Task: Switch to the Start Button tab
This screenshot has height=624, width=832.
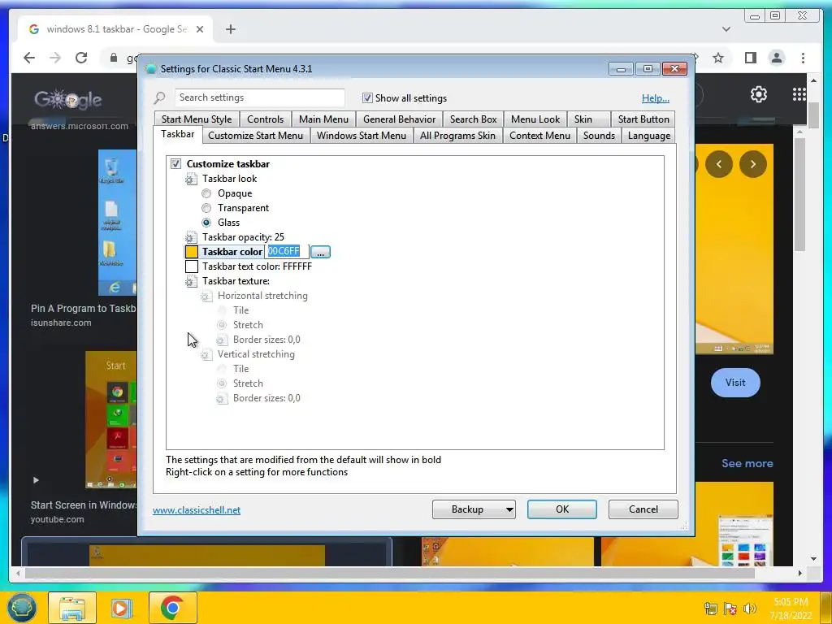Action: [x=643, y=119]
